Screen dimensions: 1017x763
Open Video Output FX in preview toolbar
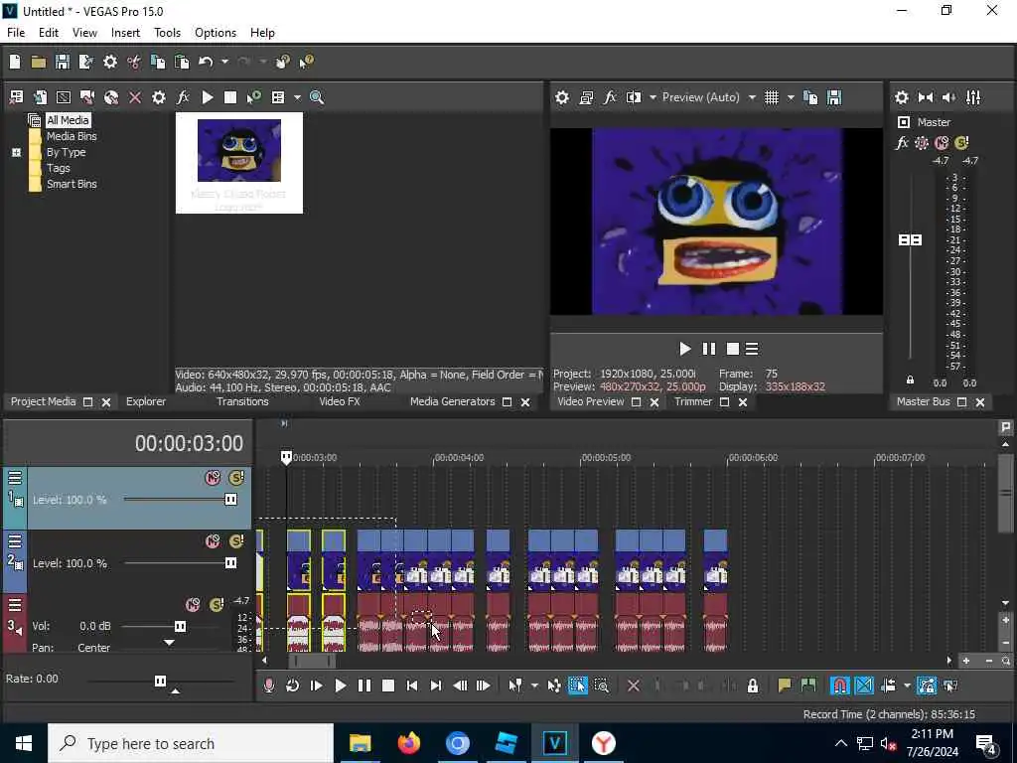(x=610, y=97)
